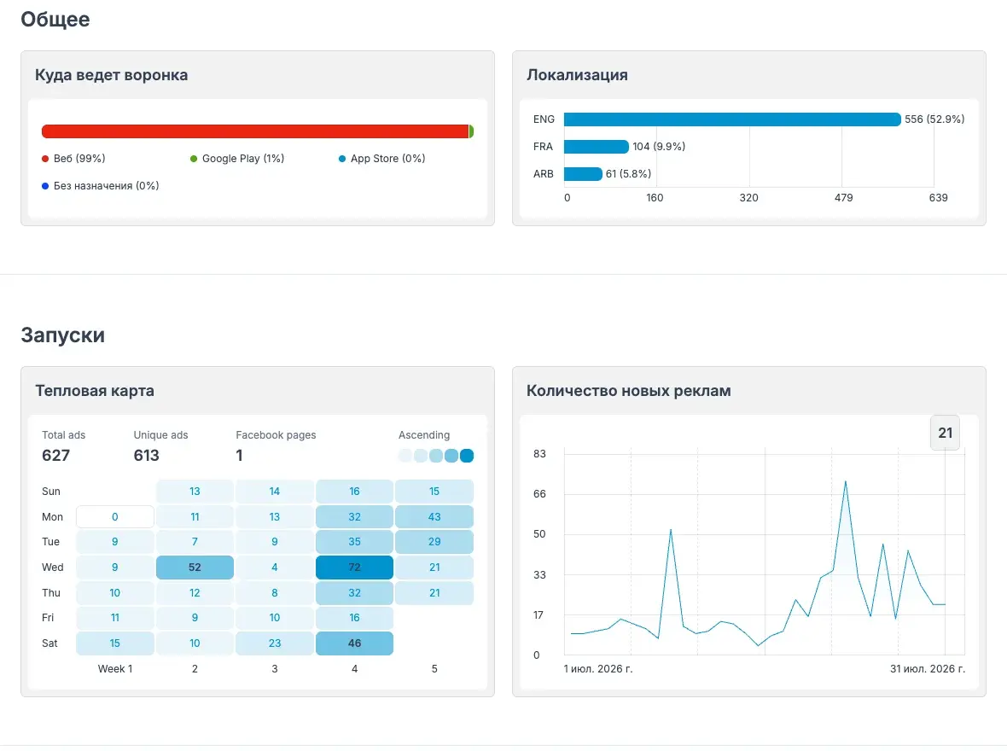
Task: Select heatmap cell 29 on Tuesday
Action: [434, 542]
